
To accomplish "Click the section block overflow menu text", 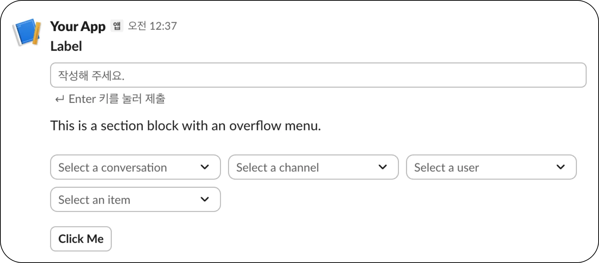I will pos(185,126).
